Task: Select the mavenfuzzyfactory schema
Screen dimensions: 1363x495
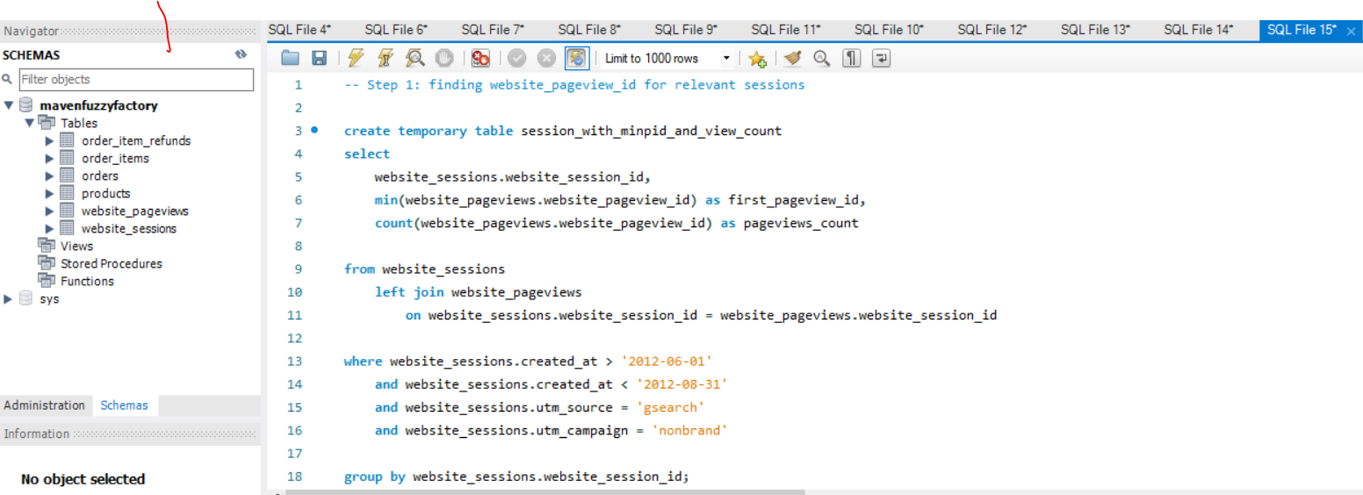Action: [98, 105]
